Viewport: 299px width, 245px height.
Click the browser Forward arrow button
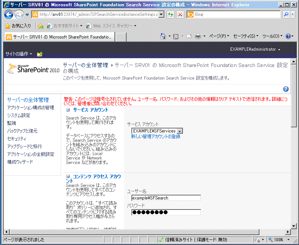pyautogui.click(x=19, y=14)
